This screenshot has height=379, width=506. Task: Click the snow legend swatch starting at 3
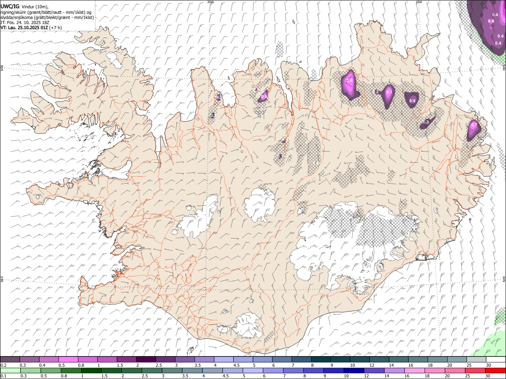pos(185,360)
